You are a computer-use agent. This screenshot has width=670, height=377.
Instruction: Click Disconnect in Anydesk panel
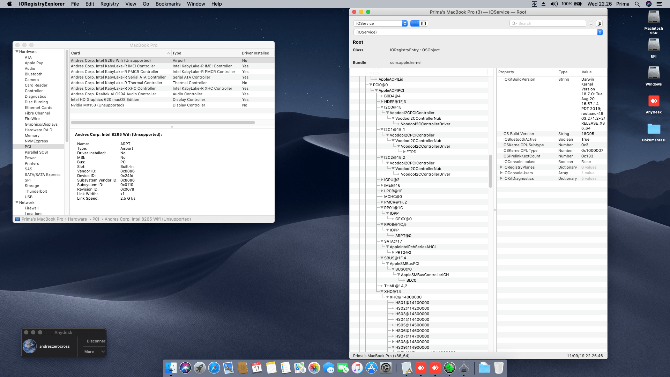[x=96, y=341]
